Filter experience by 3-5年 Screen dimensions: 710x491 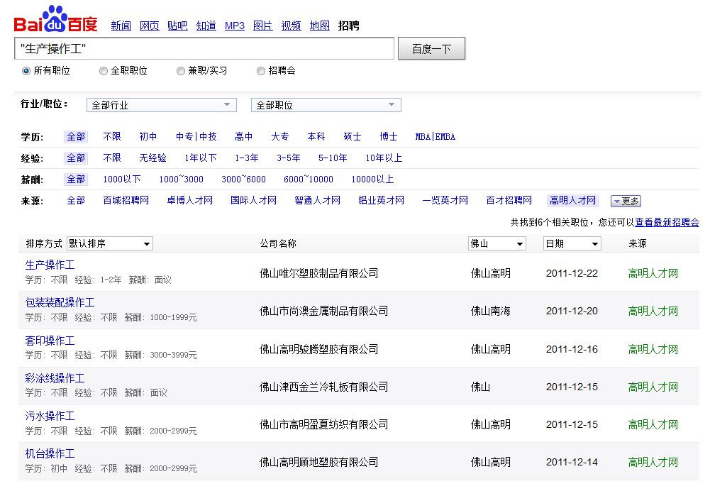click(289, 158)
